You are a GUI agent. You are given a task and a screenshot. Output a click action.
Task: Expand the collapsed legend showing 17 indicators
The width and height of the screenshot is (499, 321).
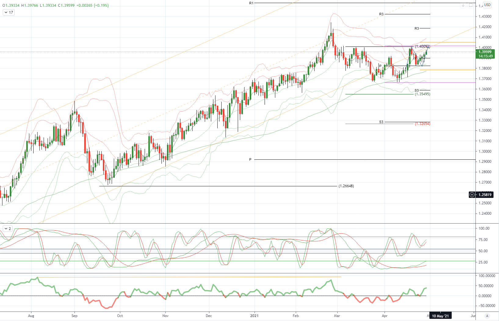9,13
